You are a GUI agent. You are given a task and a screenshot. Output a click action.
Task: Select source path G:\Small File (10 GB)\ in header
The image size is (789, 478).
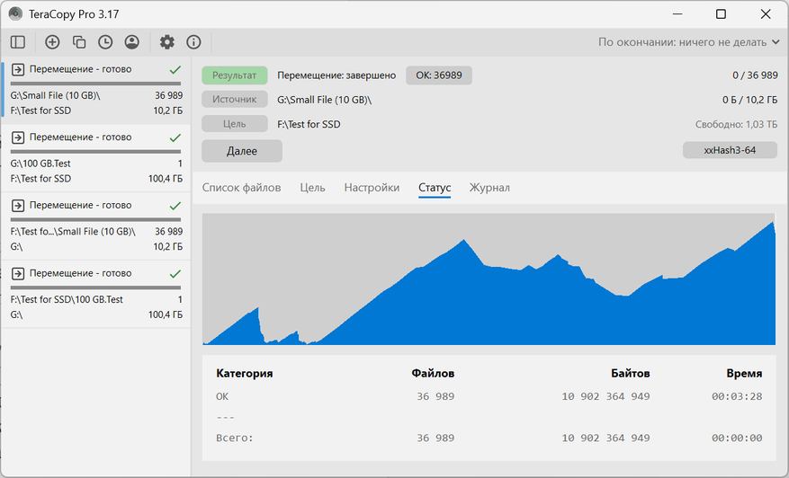pyautogui.click(x=325, y=100)
